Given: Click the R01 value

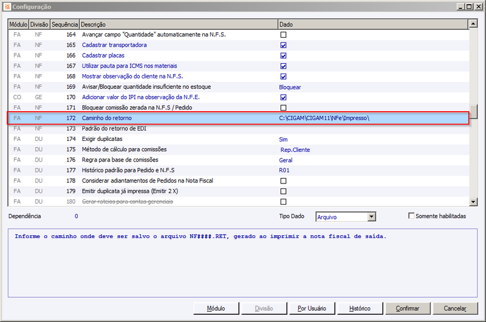Looking at the screenshot, I should [284, 171].
